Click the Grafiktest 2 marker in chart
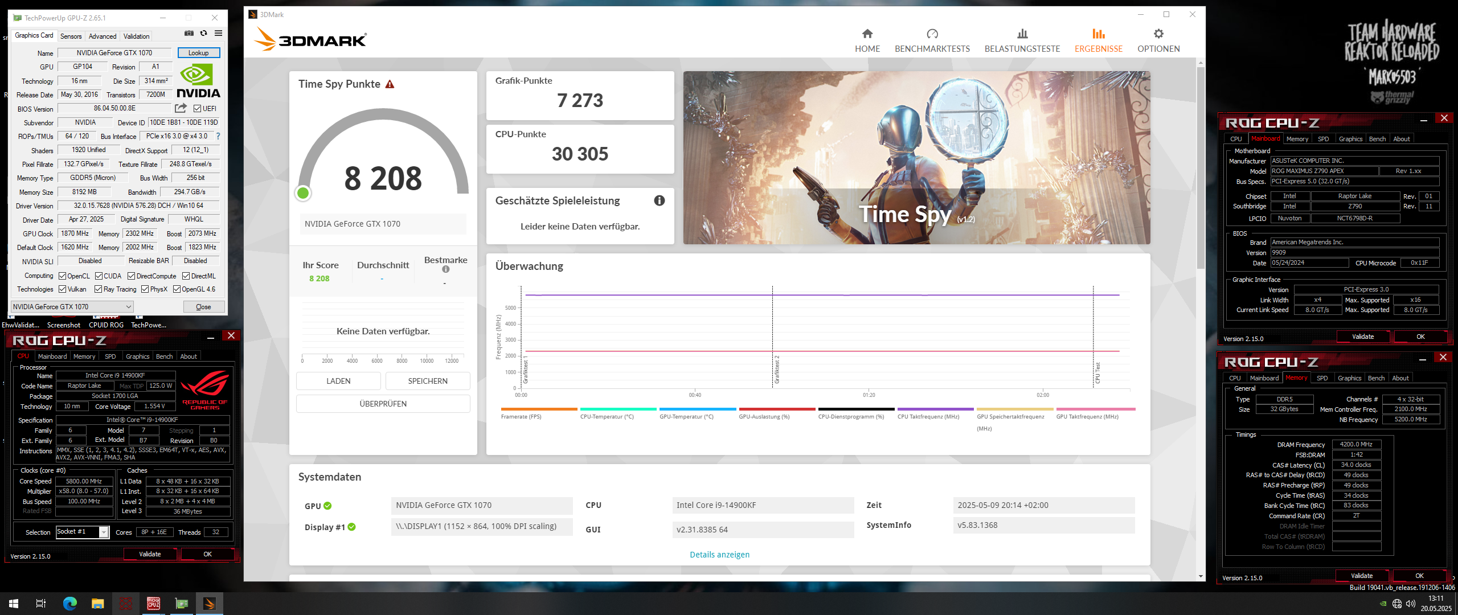The width and height of the screenshot is (1458, 615). 776,370
